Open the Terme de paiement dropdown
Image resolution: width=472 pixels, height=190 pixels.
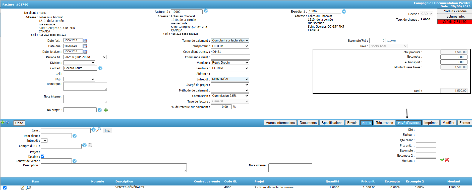[x=230, y=40]
